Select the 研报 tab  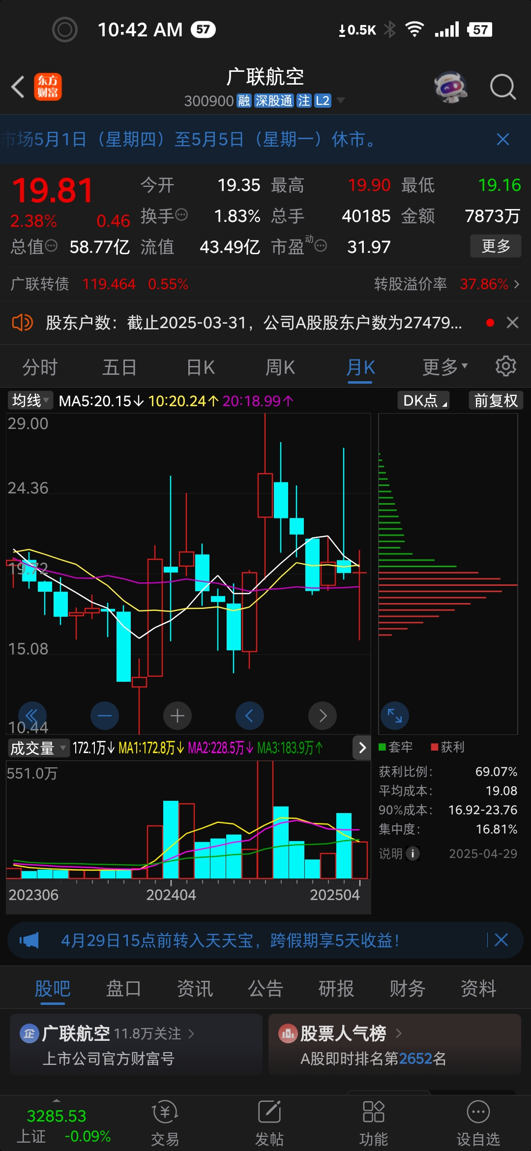coord(336,989)
